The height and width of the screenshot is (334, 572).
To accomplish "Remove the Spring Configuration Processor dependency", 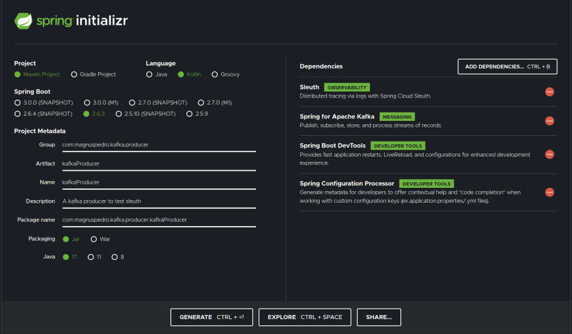I will pos(549,192).
